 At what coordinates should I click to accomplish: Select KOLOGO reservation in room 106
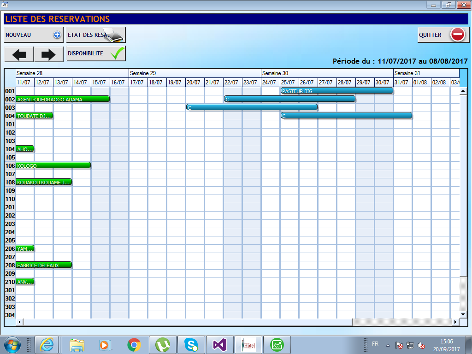click(53, 165)
